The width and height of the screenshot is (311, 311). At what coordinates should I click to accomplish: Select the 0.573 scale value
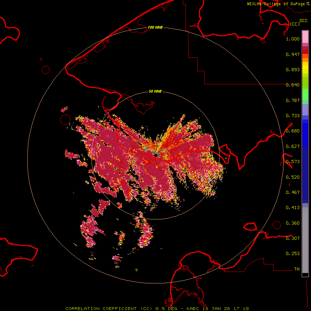[293, 162]
